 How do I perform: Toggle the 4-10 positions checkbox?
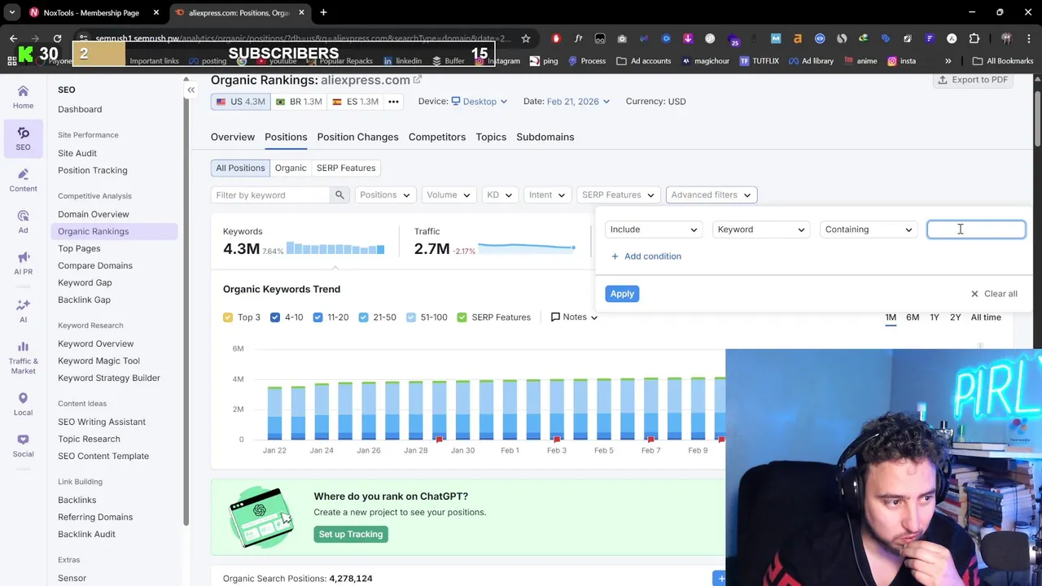pos(275,317)
